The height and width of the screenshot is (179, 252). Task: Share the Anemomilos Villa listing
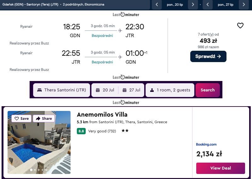44,118
